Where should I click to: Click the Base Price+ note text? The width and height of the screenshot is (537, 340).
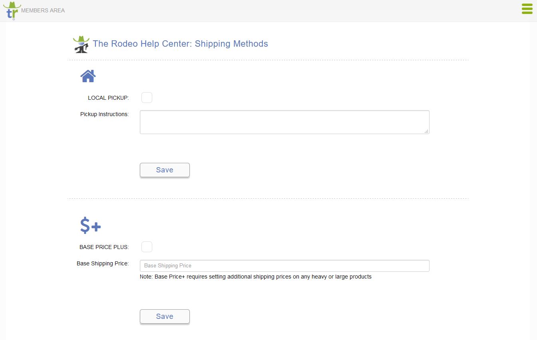pos(256,277)
